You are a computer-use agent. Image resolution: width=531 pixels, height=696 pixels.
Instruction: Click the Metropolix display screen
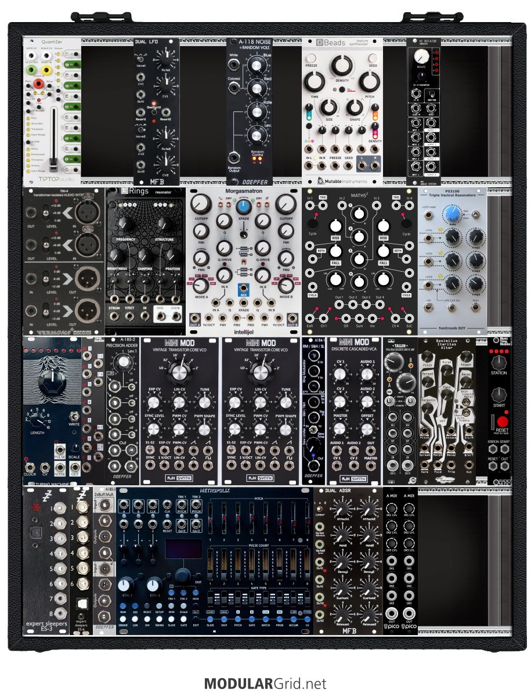(183, 549)
